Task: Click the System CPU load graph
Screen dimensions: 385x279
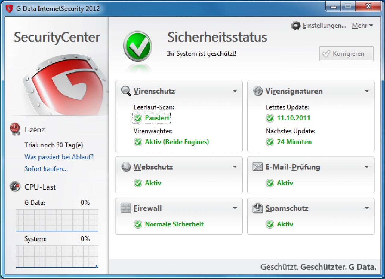Action: tap(57, 256)
